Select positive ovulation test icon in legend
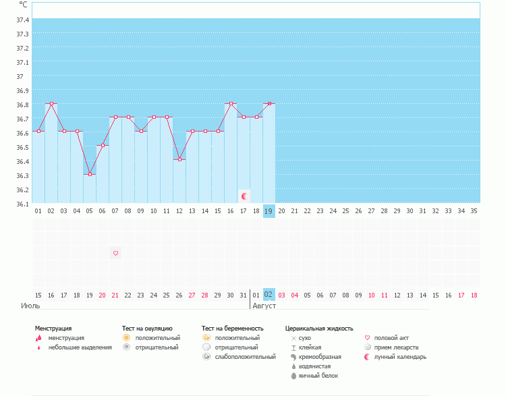 126,338
